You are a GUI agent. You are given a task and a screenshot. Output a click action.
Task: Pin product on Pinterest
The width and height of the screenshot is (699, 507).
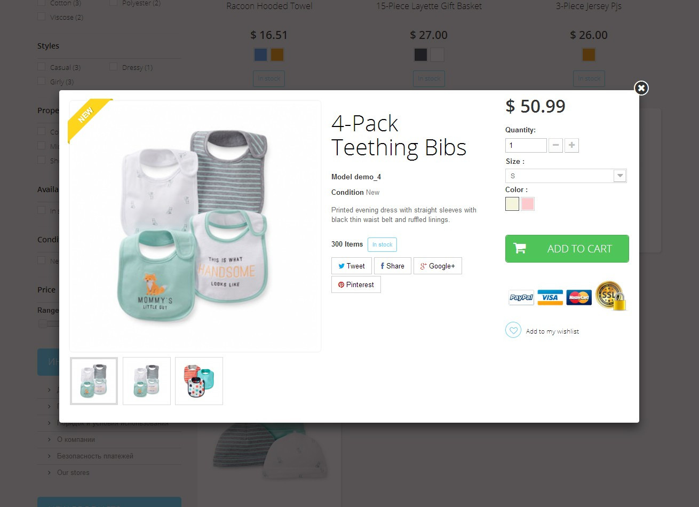355,284
